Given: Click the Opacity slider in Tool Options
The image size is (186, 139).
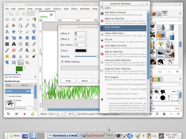Looking at the screenshot, I should point(18,91).
